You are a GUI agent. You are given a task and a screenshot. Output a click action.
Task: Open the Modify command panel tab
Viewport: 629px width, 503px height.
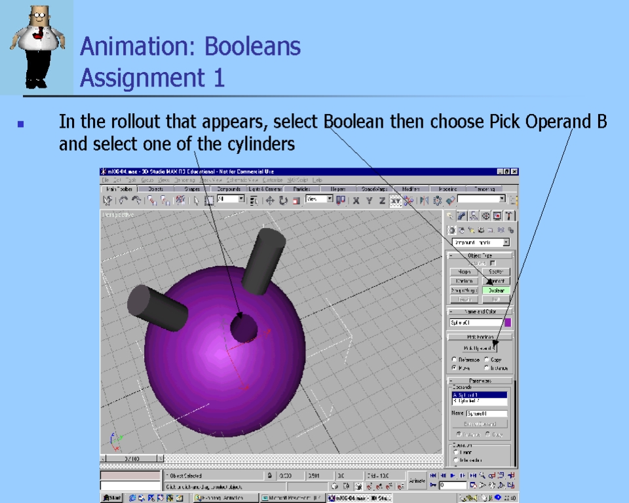point(462,215)
